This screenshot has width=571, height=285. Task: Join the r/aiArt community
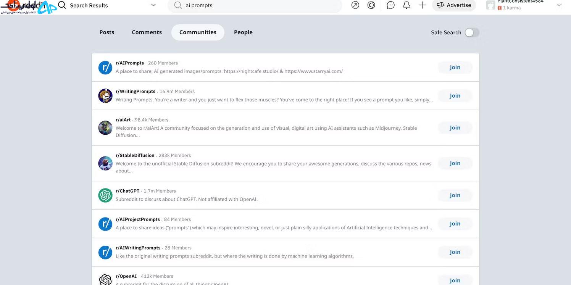point(455,128)
